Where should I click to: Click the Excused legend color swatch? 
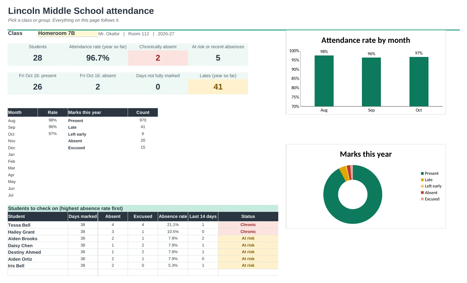coord(422,199)
